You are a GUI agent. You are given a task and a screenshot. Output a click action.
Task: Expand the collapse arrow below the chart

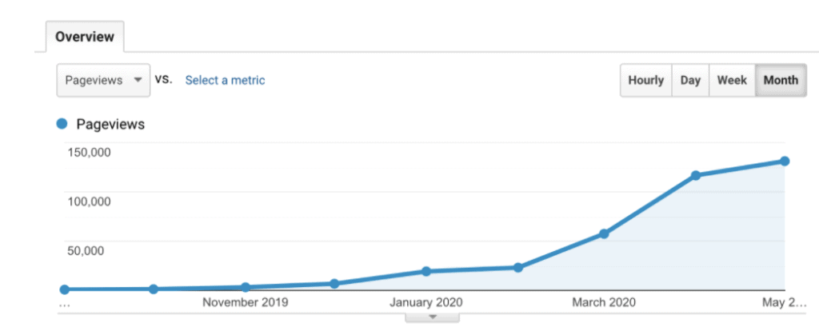tap(432, 317)
